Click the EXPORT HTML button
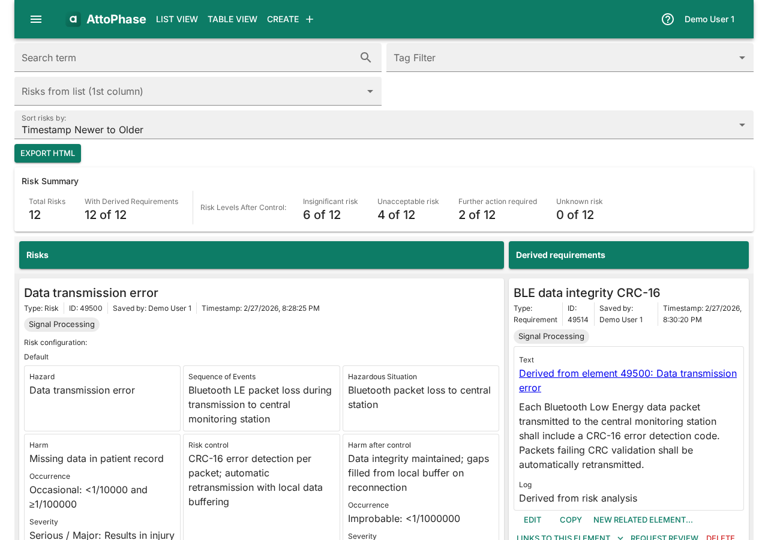This screenshot has width=768, height=540. [47, 153]
